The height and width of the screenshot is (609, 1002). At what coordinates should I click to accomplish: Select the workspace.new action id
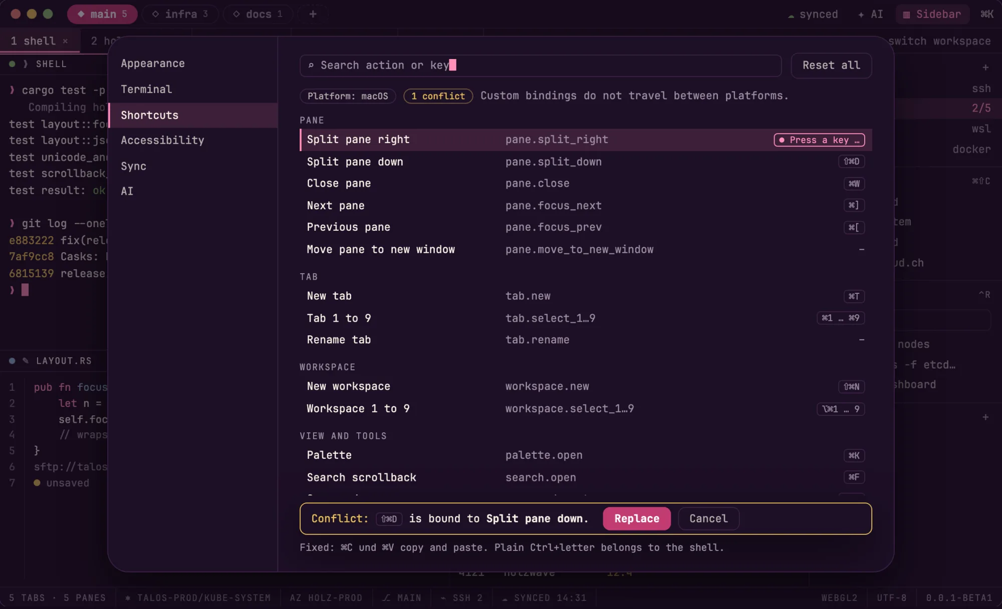[x=547, y=386]
